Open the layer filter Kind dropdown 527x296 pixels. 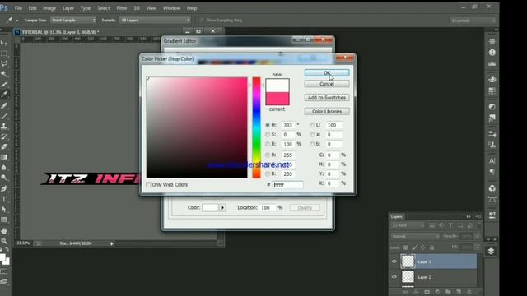[408, 225]
